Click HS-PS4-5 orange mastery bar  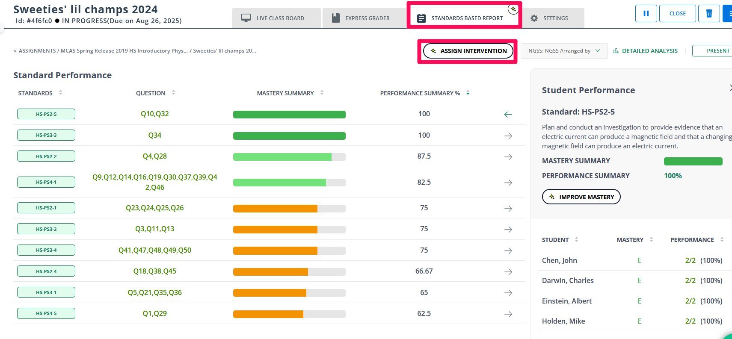click(x=268, y=314)
